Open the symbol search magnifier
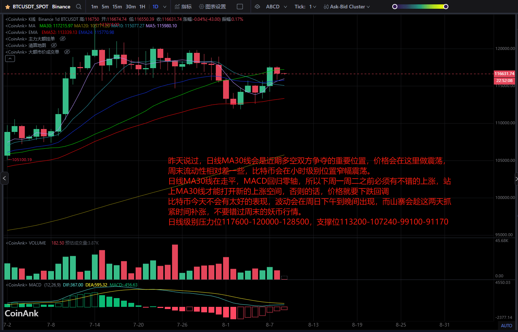The width and height of the screenshot is (518, 332). tap(79, 7)
